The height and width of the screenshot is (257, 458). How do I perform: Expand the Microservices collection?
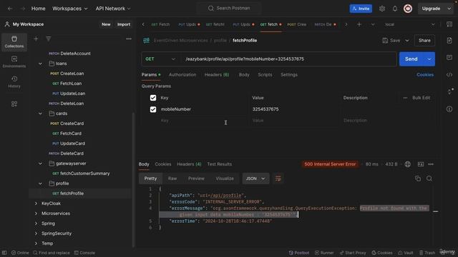(36, 213)
